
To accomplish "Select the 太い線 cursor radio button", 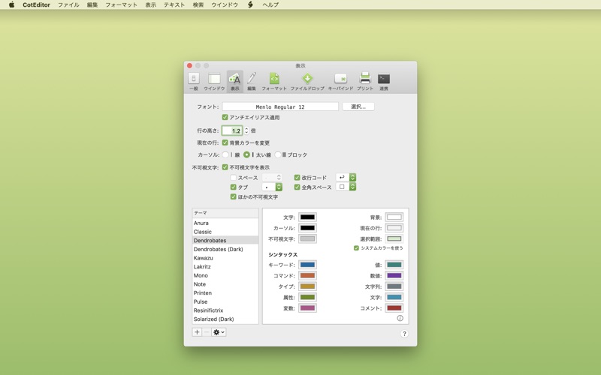I will (x=246, y=154).
